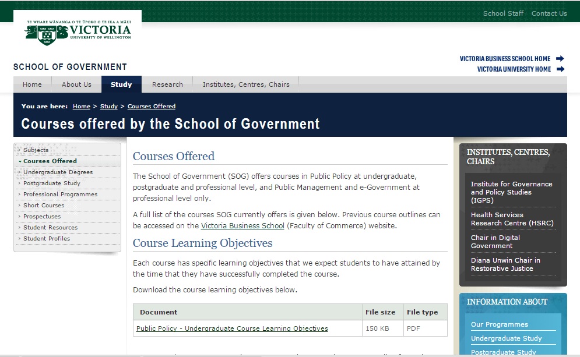Click the Institutes, Centres, Chairs panel heading
This screenshot has height=357, width=580.
tap(508, 157)
